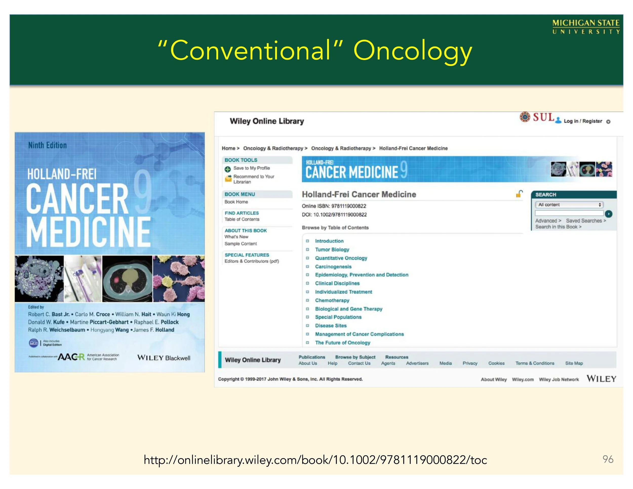The height and width of the screenshot is (489, 633).
Task: Click the green Save to My Profile icon
Action: (x=228, y=169)
